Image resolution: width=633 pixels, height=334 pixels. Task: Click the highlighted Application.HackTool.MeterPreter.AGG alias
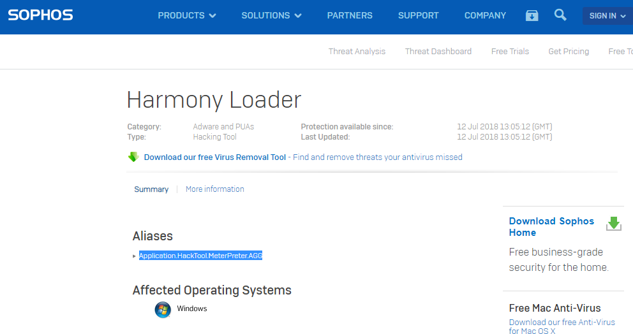200,256
